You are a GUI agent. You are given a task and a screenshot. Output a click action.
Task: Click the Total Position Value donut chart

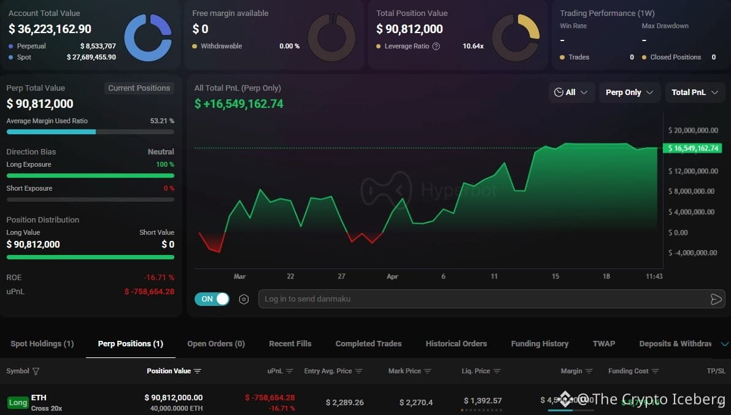(x=516, y=38)
